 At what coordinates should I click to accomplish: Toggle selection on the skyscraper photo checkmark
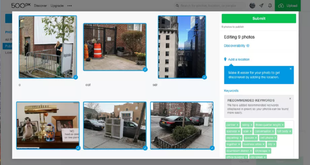(204, 77)
